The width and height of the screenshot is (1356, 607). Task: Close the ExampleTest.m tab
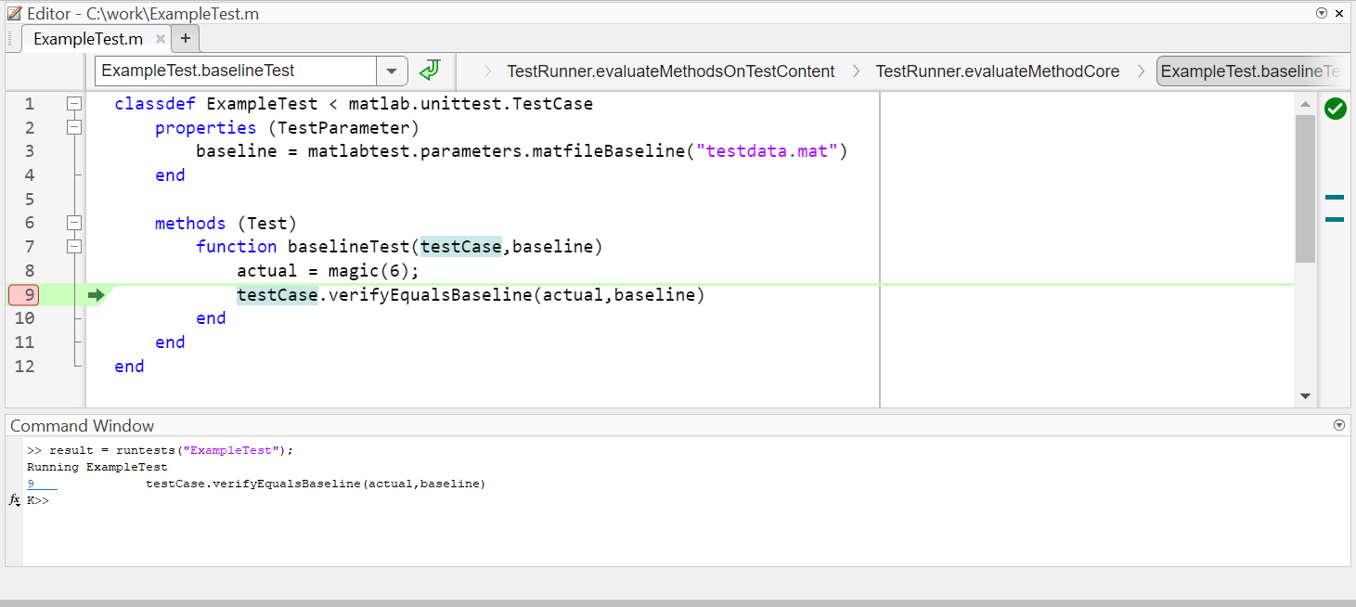click(161, 39)
